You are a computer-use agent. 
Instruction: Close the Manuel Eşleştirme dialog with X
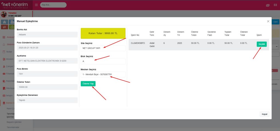point(268,21)
